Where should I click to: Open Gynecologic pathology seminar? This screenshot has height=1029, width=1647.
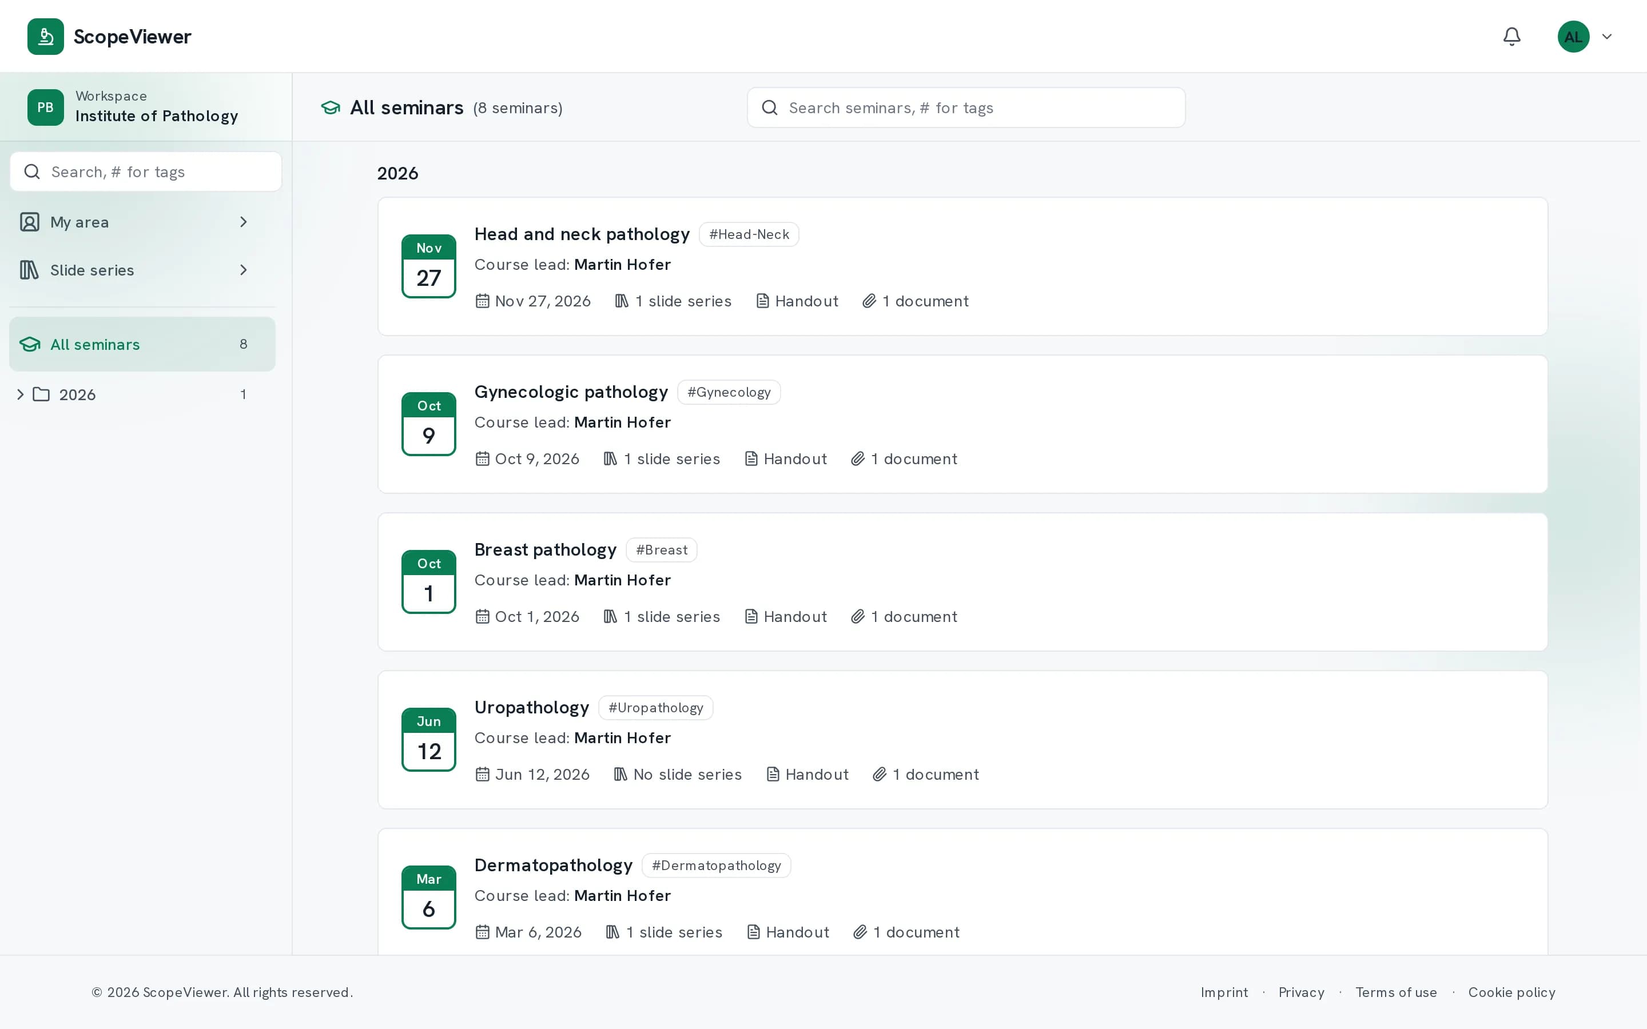[x=571, y=392]
